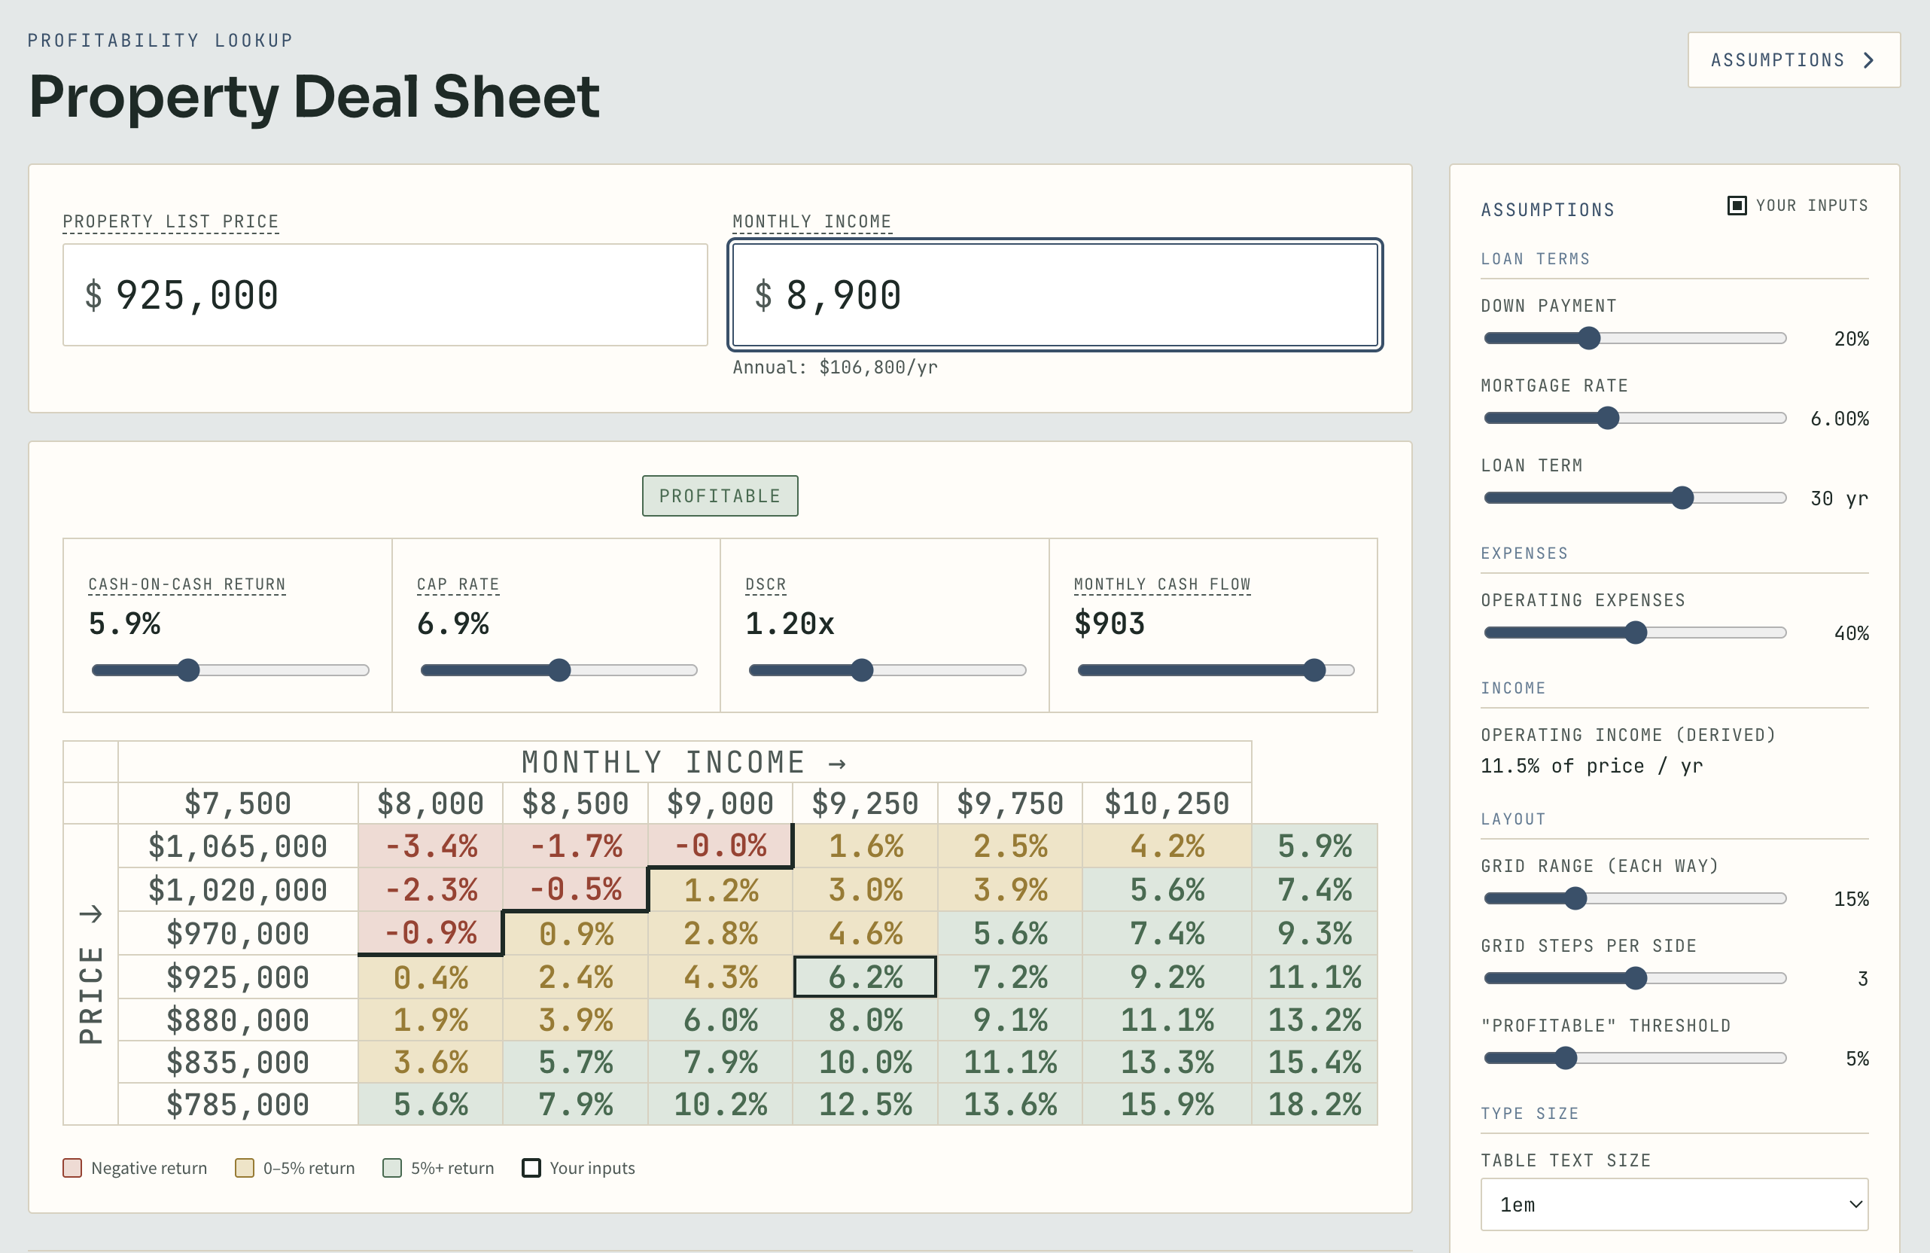
Task: Select the highlighted 6.2% cell in the grid
Action: pyautogui.click(x=865, y=977)
